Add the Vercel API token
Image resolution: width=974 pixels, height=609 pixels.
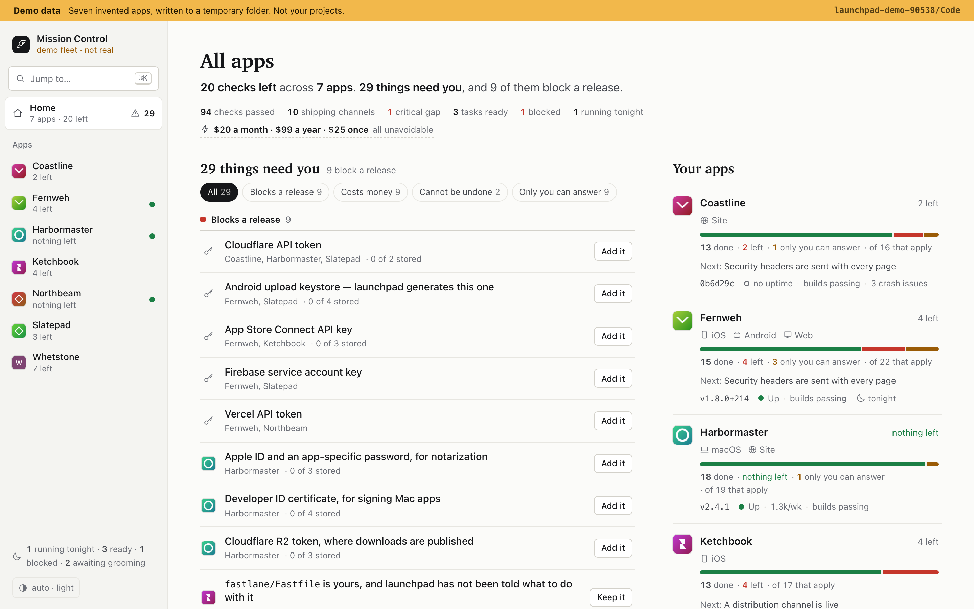point(612,421)
